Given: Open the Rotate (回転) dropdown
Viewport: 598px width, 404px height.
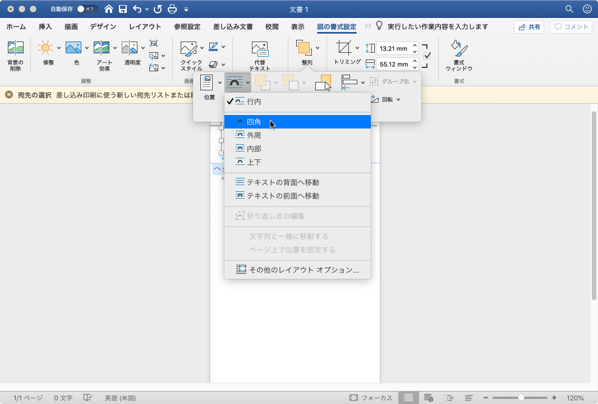Looking at the screenshot, I should [385, 99].
